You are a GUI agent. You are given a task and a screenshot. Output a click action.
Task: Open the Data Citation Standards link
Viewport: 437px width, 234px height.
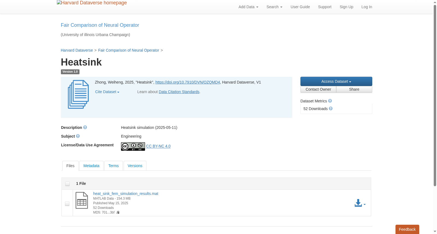[179, 92]
